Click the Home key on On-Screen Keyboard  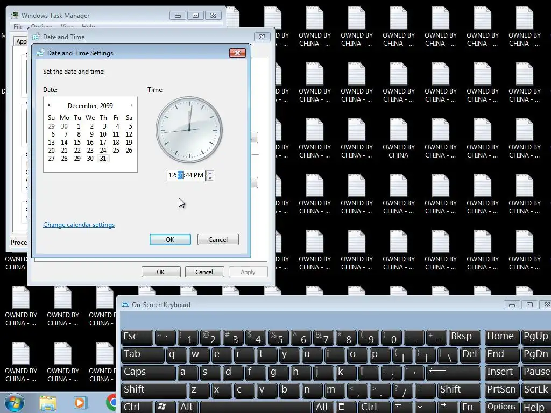pyautogui.click(x=502, y=337)
